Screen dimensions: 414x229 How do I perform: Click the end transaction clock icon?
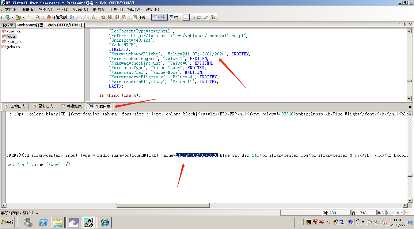(x=117, y=17)
